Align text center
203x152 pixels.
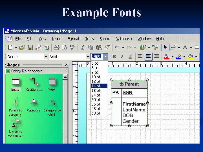click(148, 57)
